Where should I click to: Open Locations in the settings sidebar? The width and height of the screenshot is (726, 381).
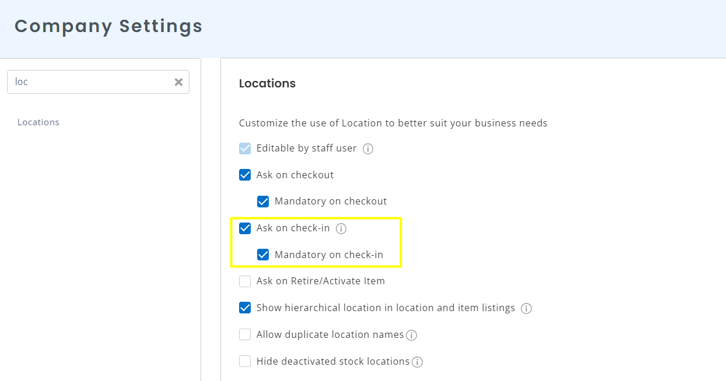[x=38, y=122]
